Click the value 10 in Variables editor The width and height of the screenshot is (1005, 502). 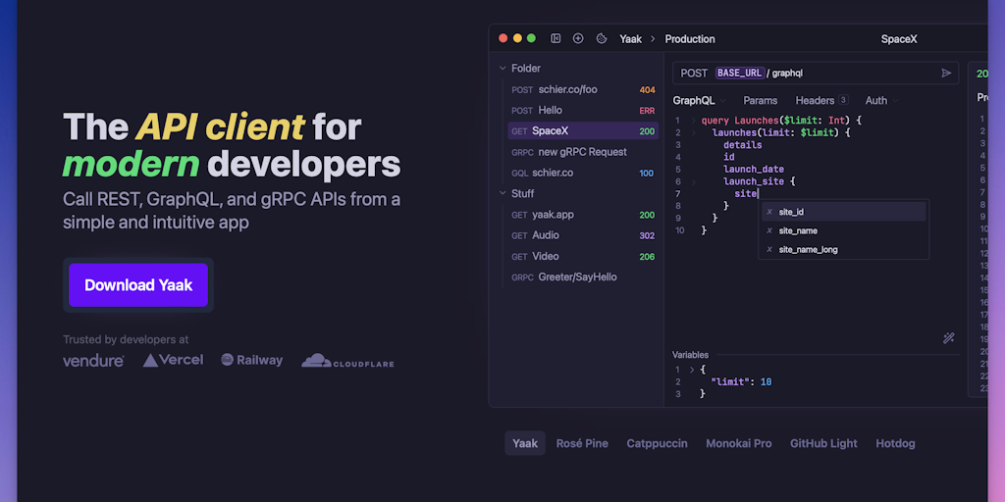tap(766, 381)
